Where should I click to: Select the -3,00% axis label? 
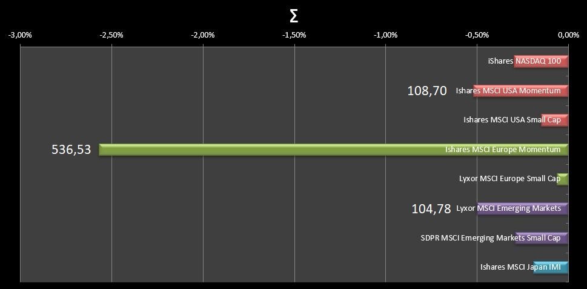[20, 35]
